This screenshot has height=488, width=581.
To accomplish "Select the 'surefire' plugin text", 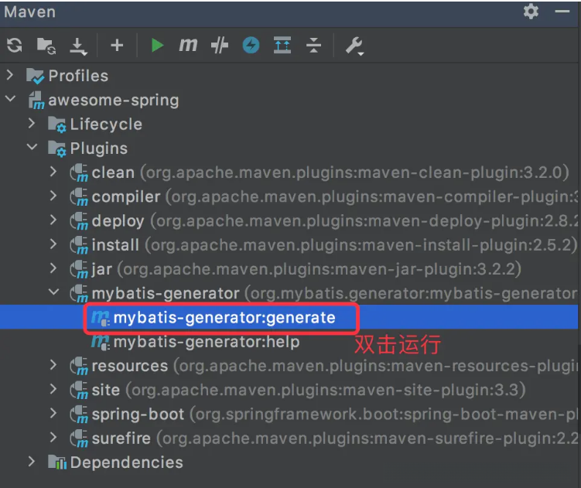I will [x=121, y=439].
